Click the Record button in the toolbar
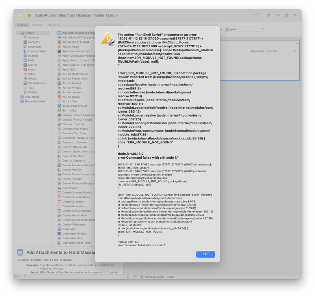Viewport: 315px width, 297px height. click(269, 15)
